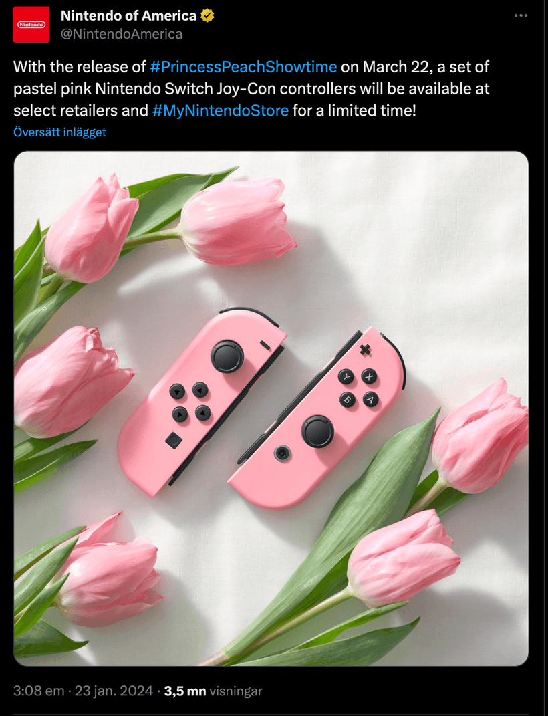Click the A button on the right Joy-Con
This screenshot has height=716, width=548.
pos(371,399)
